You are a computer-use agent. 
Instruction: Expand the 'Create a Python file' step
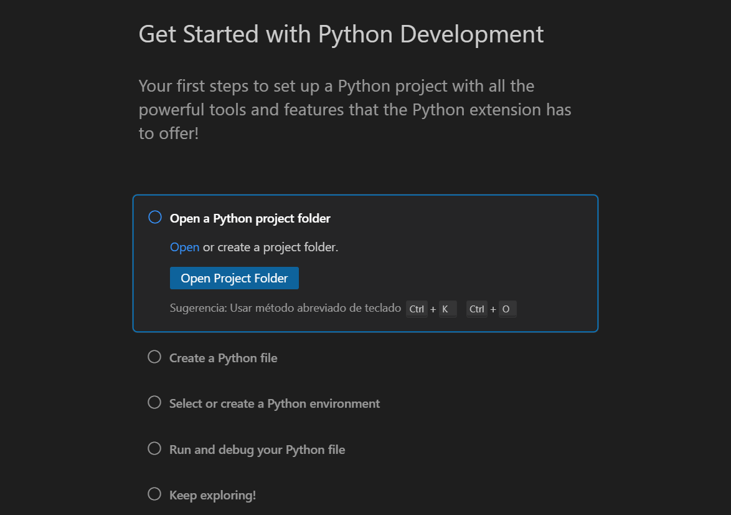tap(224, 358)
